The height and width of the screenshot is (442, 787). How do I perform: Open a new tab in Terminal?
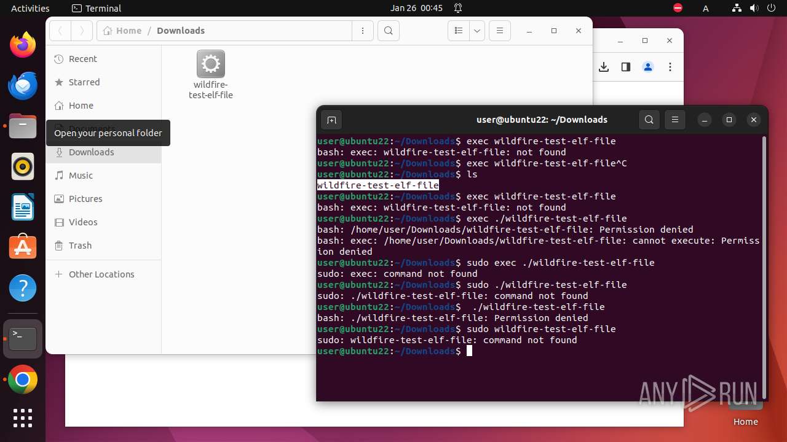tap(331, 120)
